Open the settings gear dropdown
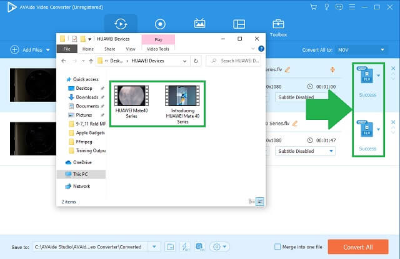This screenshot has height=259, width=400. tap(219, 247)
